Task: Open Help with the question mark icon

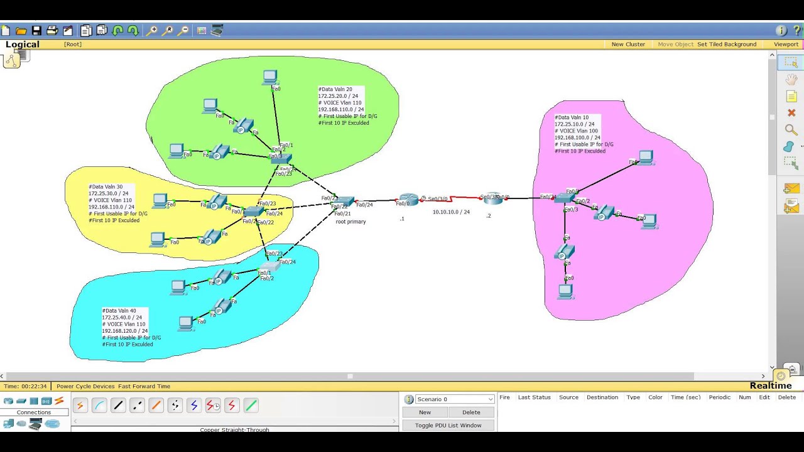Action: pyautogui.click(x=796, y=30)
